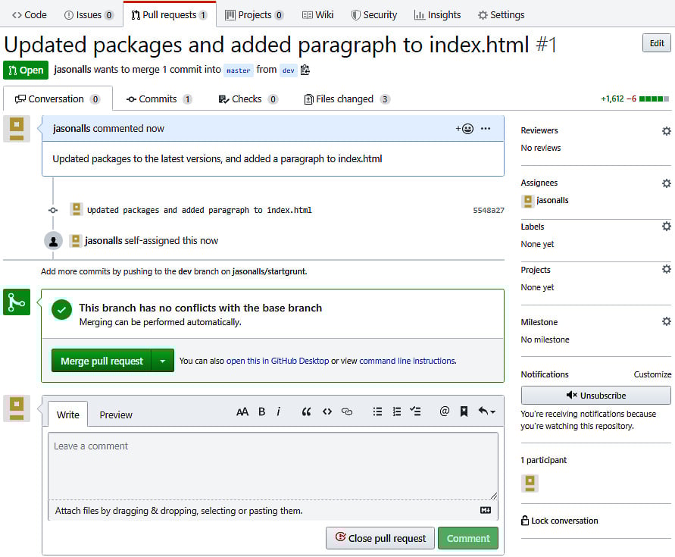Click Customize notifications link

[x=652, y=374]
